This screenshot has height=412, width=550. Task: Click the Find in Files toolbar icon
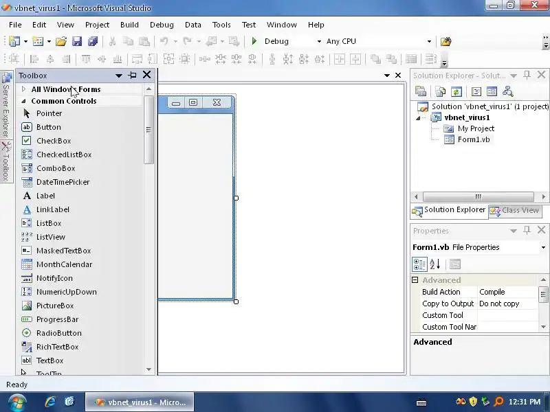[x=445, y=41]
